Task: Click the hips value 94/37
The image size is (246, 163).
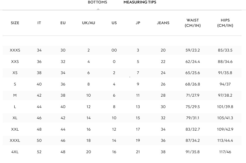Action: (x=225, y=84)
